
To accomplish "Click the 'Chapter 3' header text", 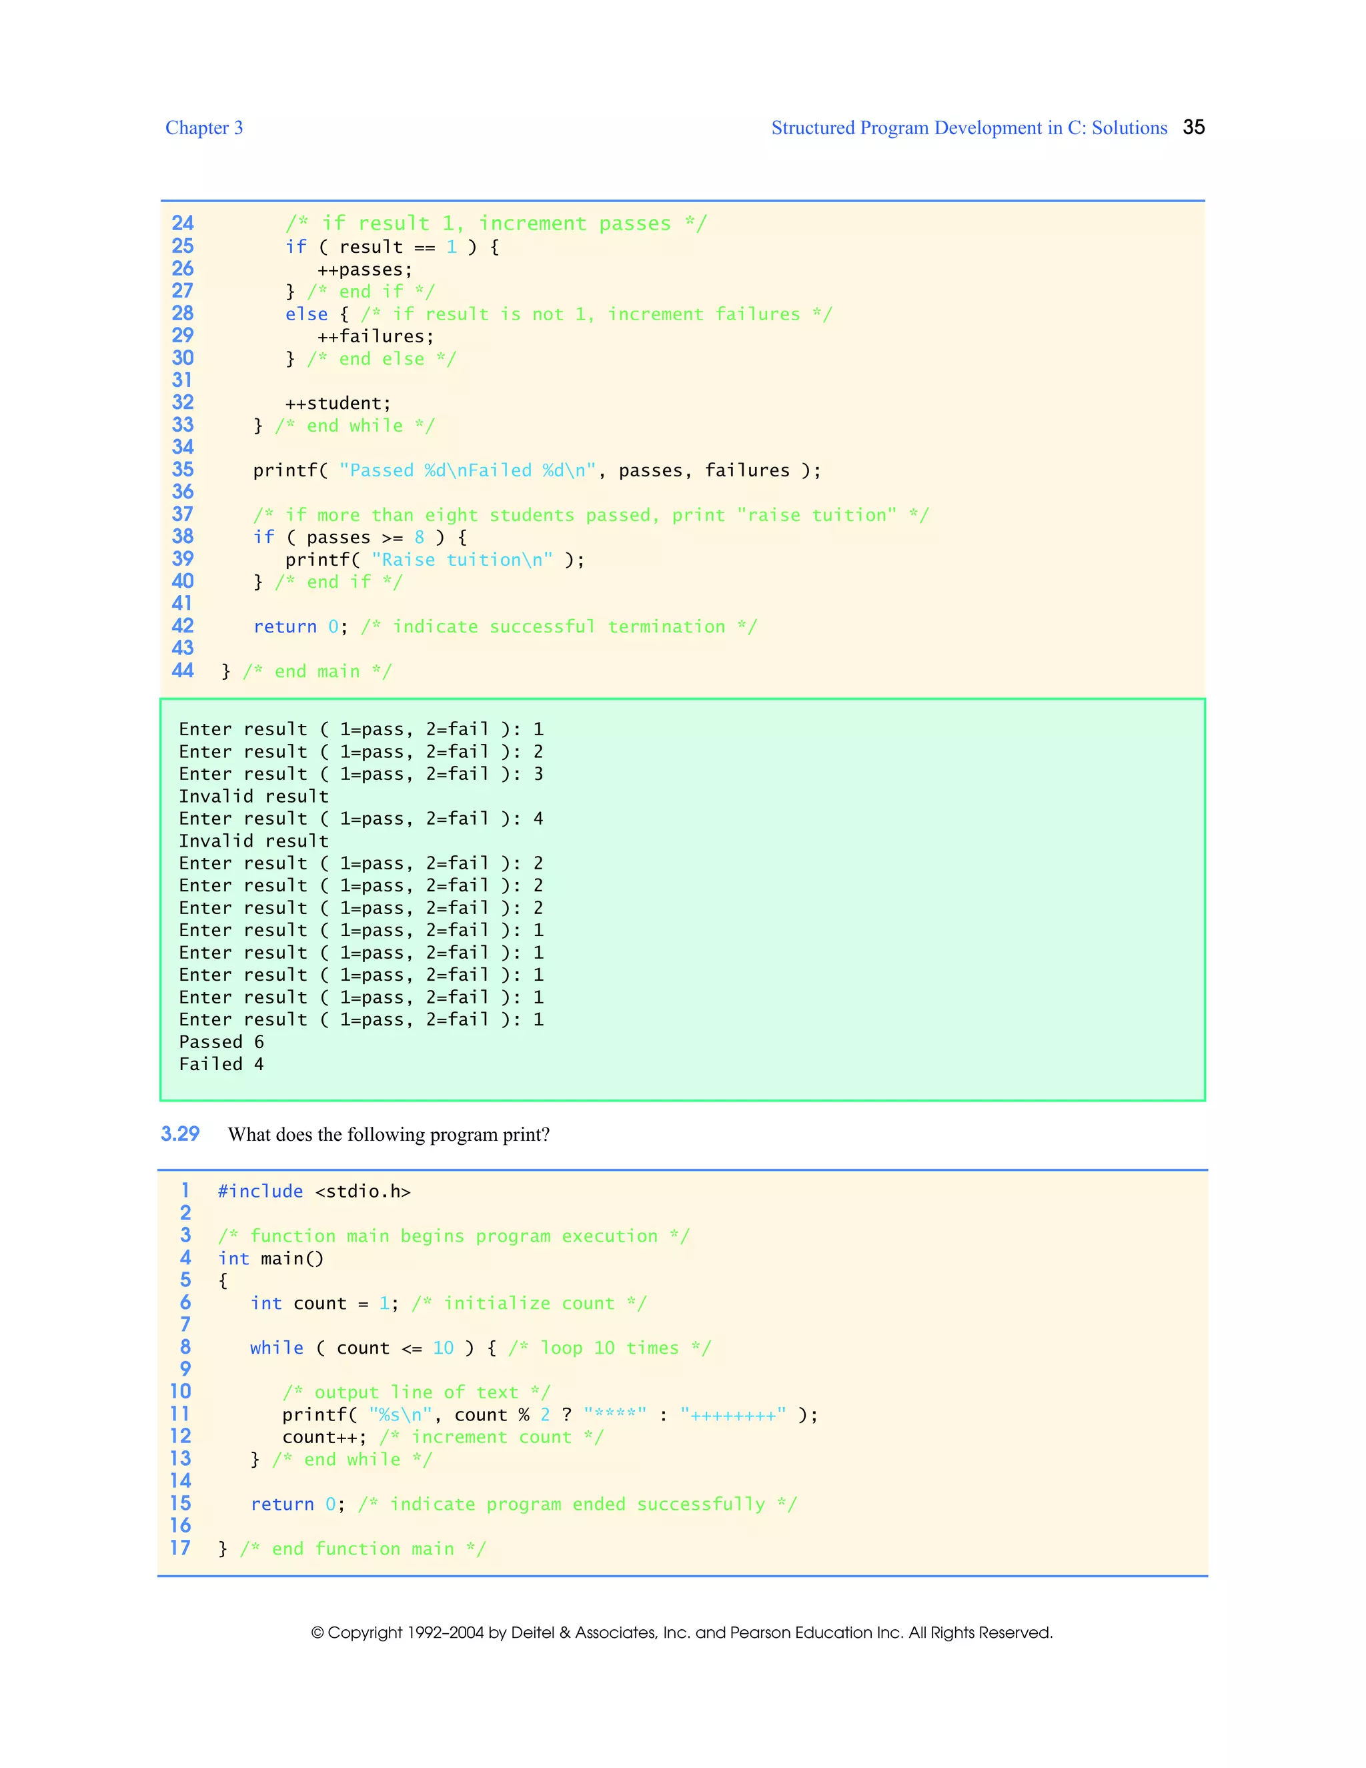I will (x=204, y=128).
